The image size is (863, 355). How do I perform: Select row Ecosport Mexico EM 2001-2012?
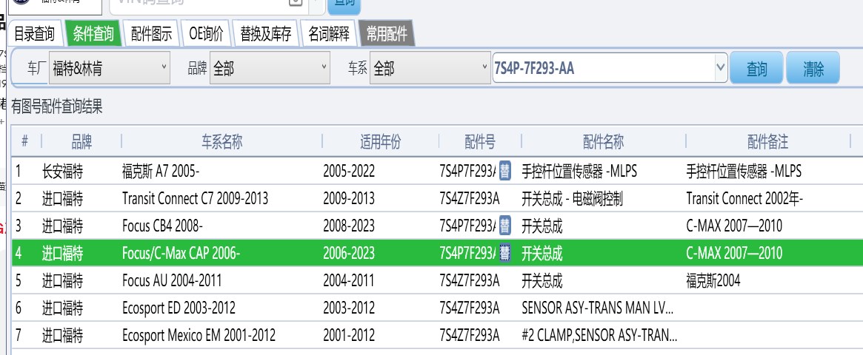click(x=437, y=335)
